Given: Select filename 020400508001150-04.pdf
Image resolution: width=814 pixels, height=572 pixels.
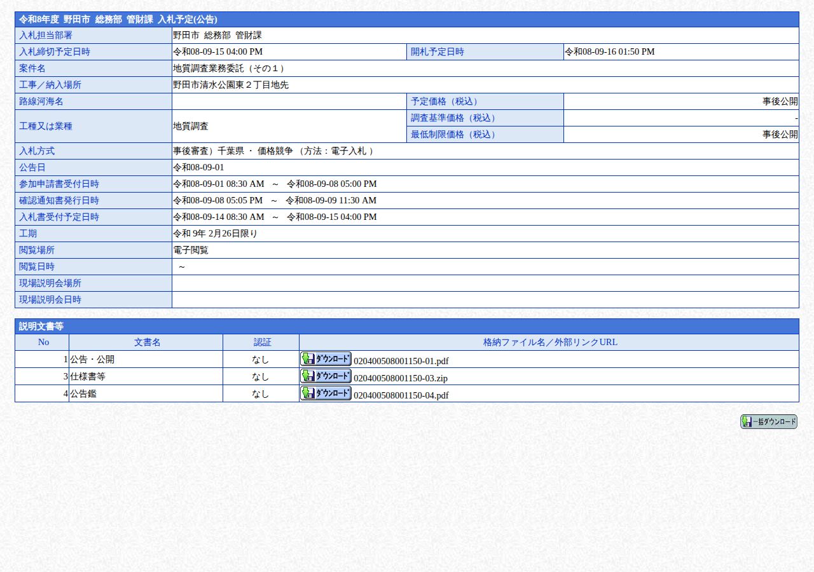Looking at the screenshot, I should pyautogui.click(x=401, y=395).
